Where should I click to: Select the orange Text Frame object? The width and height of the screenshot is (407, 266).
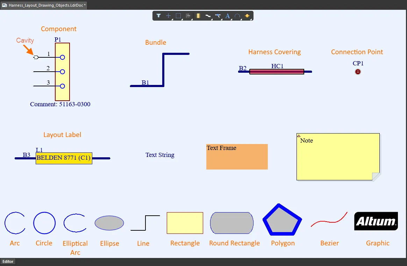[x=237, y=157]
